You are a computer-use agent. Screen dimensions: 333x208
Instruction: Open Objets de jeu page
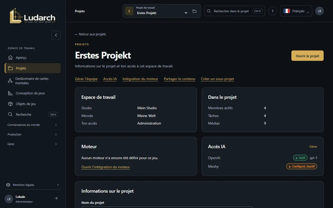point(33,104)
